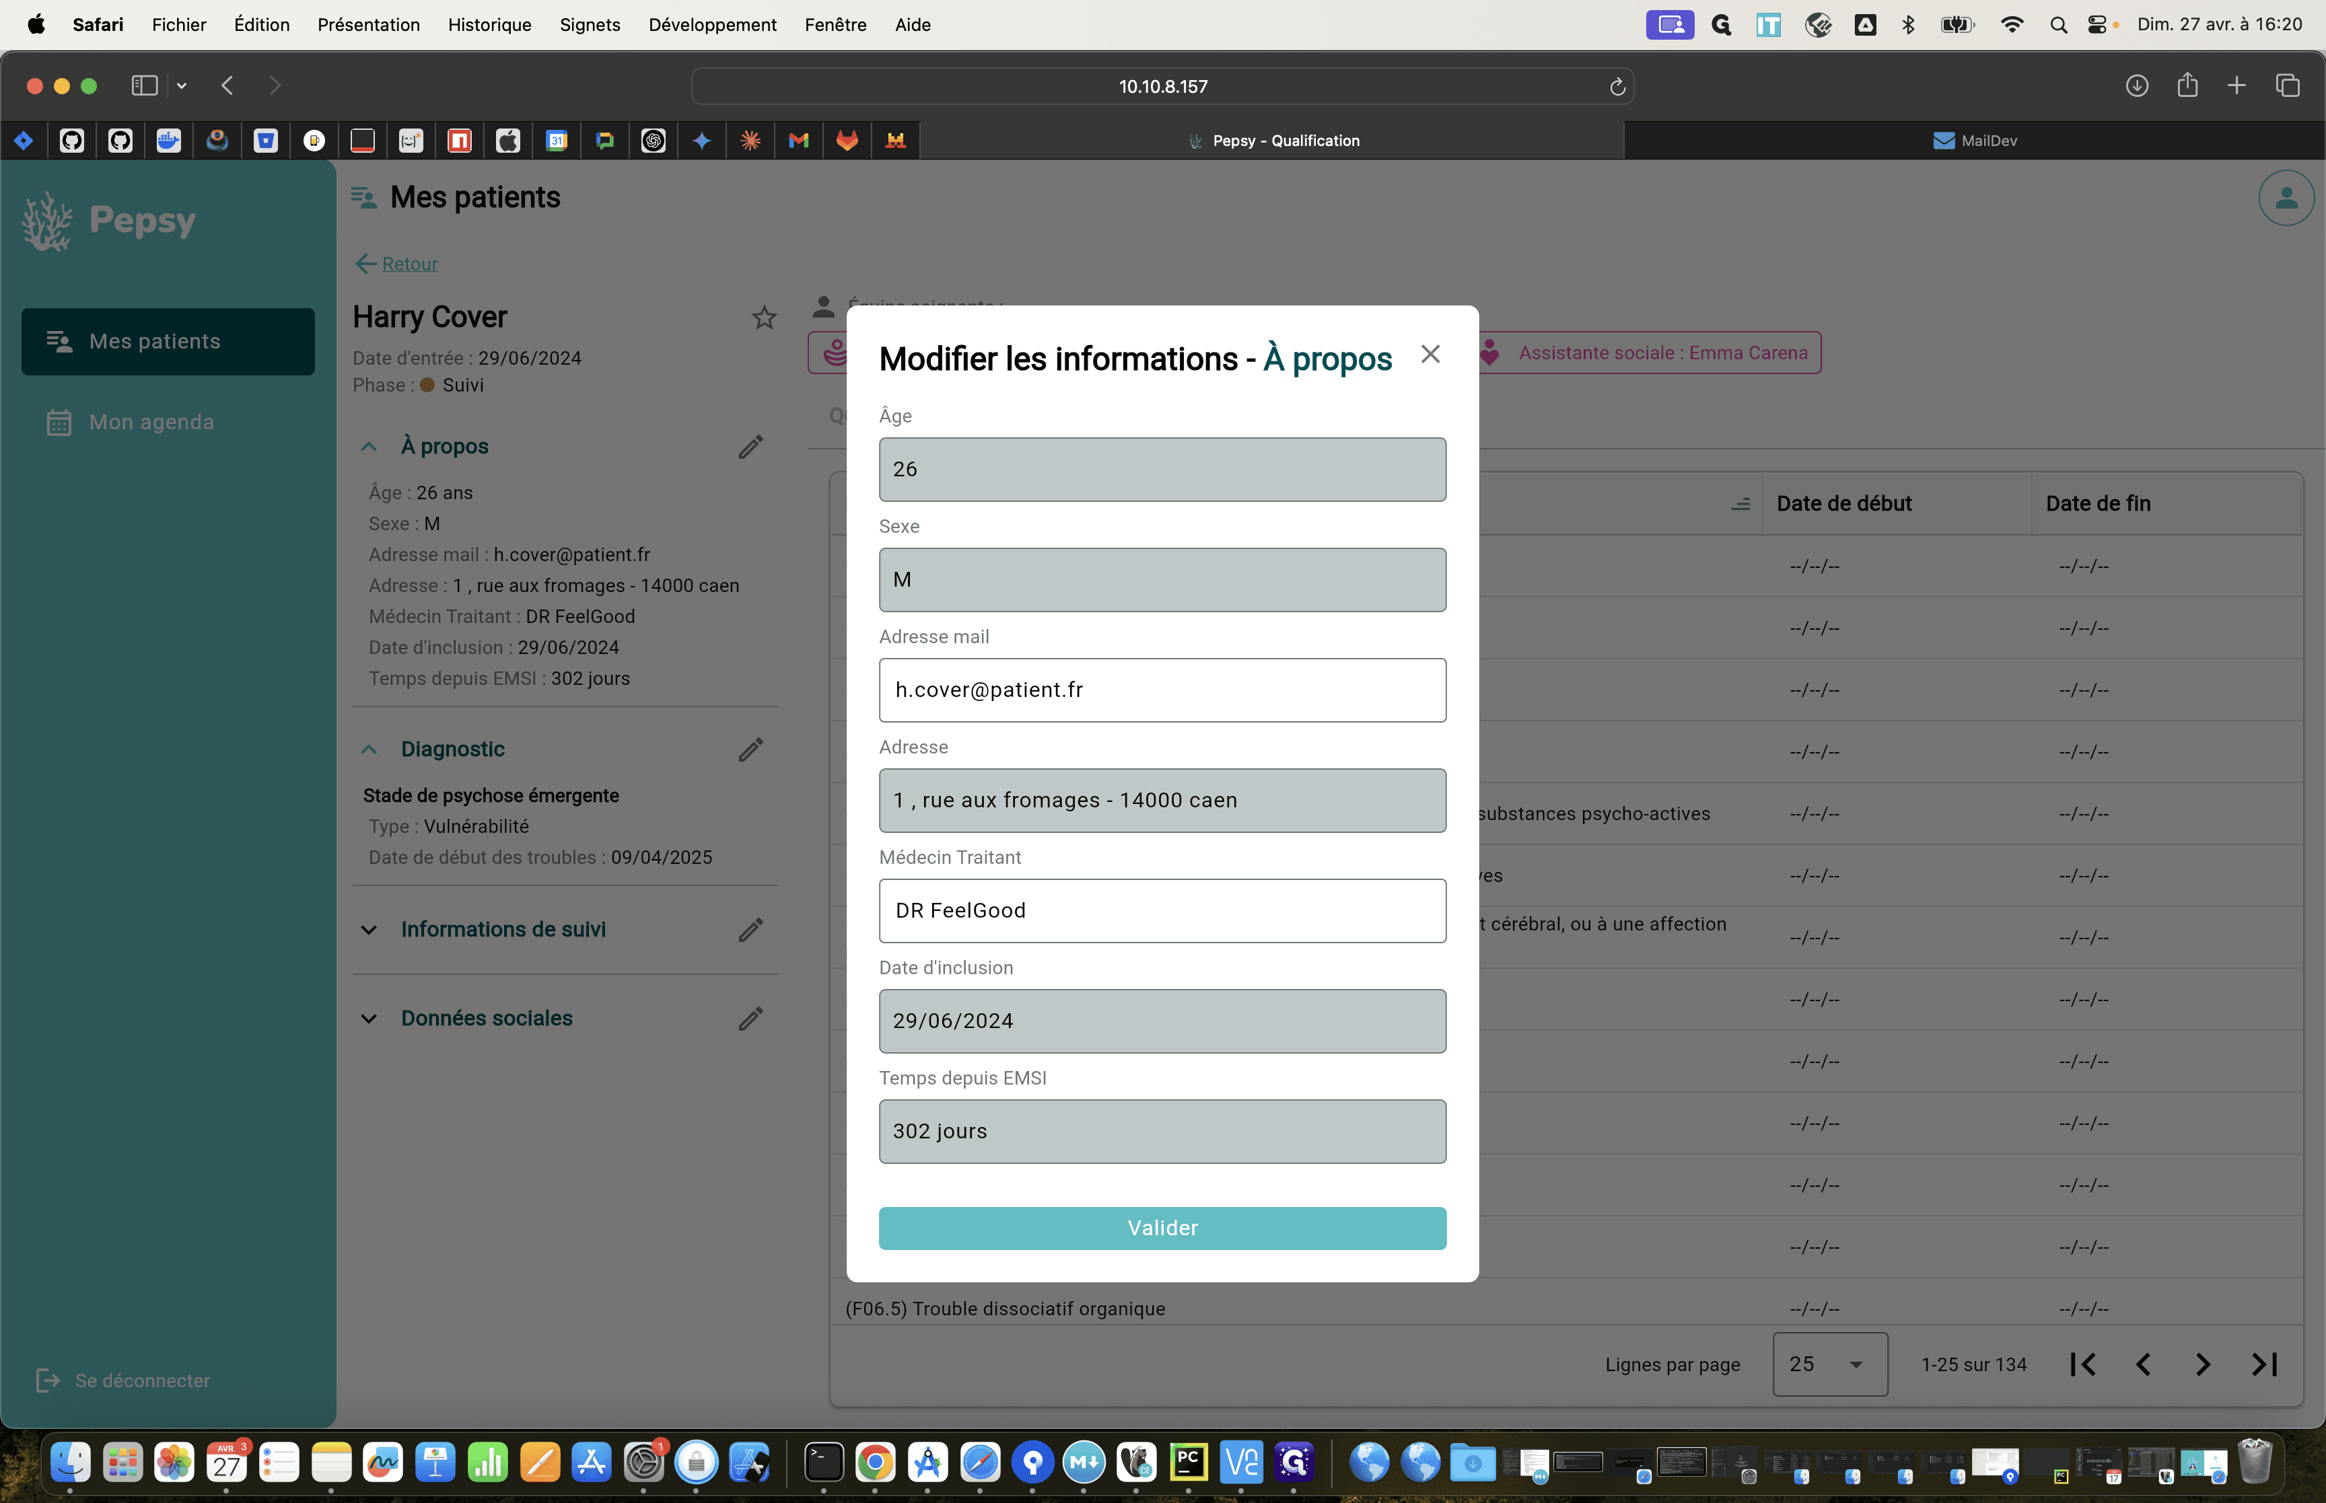Show the Safari tab overview
Image resolution: width=2326 pixels, height=1503 pixels.
click(x=2287, y=86)
